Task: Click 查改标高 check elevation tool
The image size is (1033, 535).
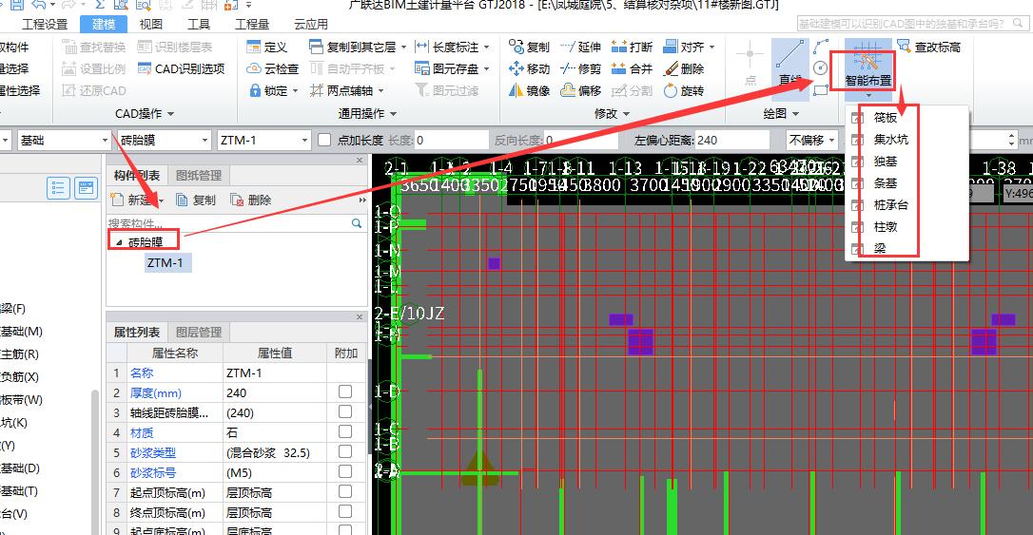Action: pyautogui.click(x=929, y=48)
